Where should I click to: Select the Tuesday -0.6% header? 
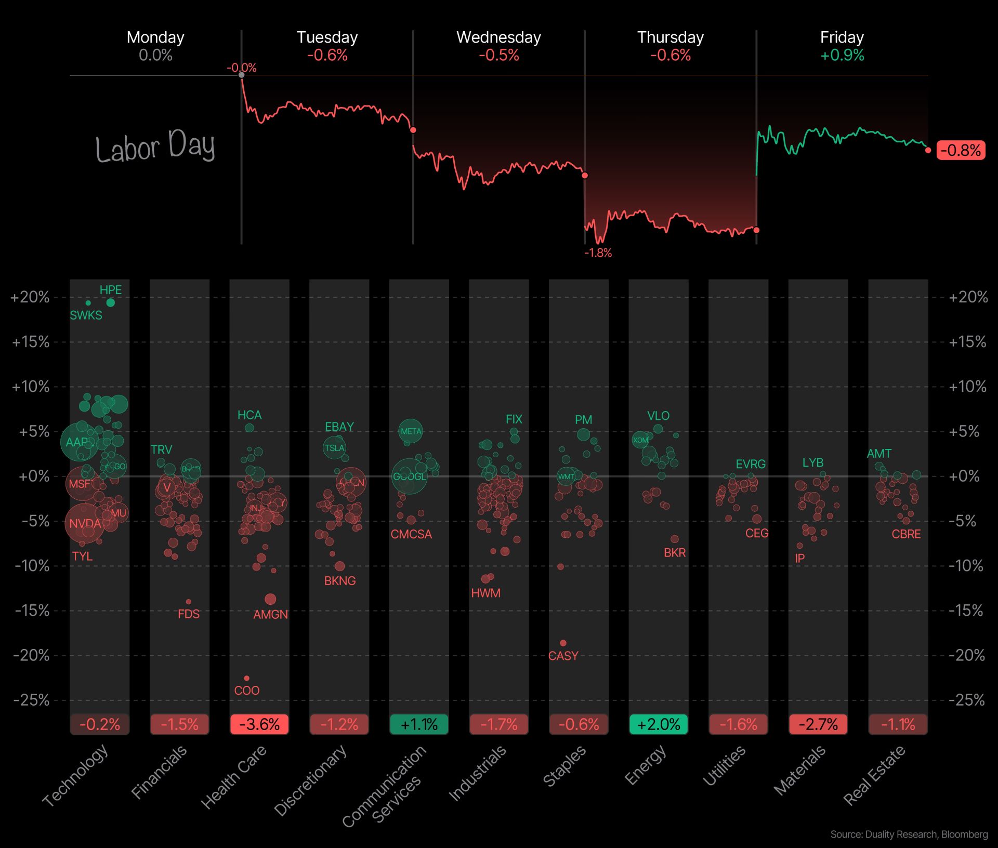327,46
